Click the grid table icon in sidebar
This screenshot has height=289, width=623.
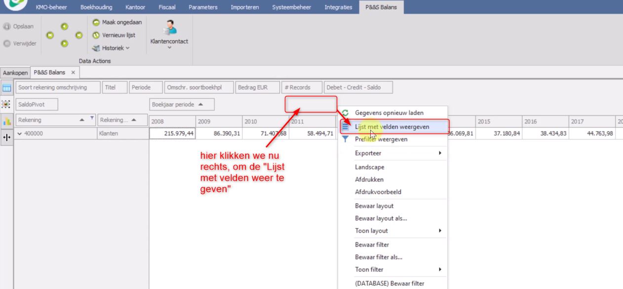7,88
